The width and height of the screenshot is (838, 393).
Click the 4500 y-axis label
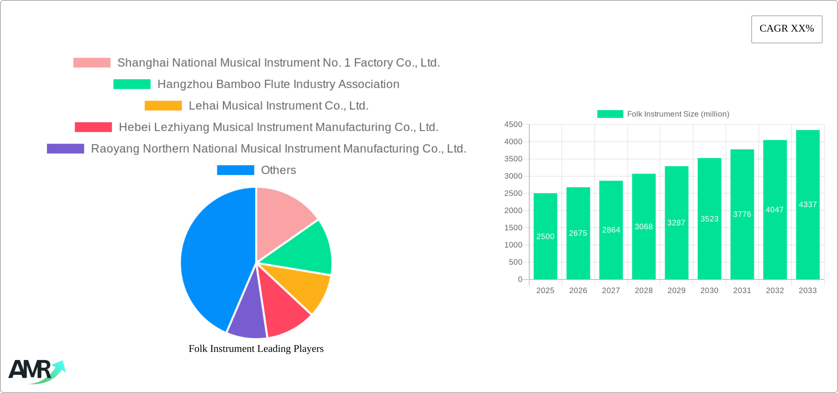pyautogui.click(x=513, y=125)
